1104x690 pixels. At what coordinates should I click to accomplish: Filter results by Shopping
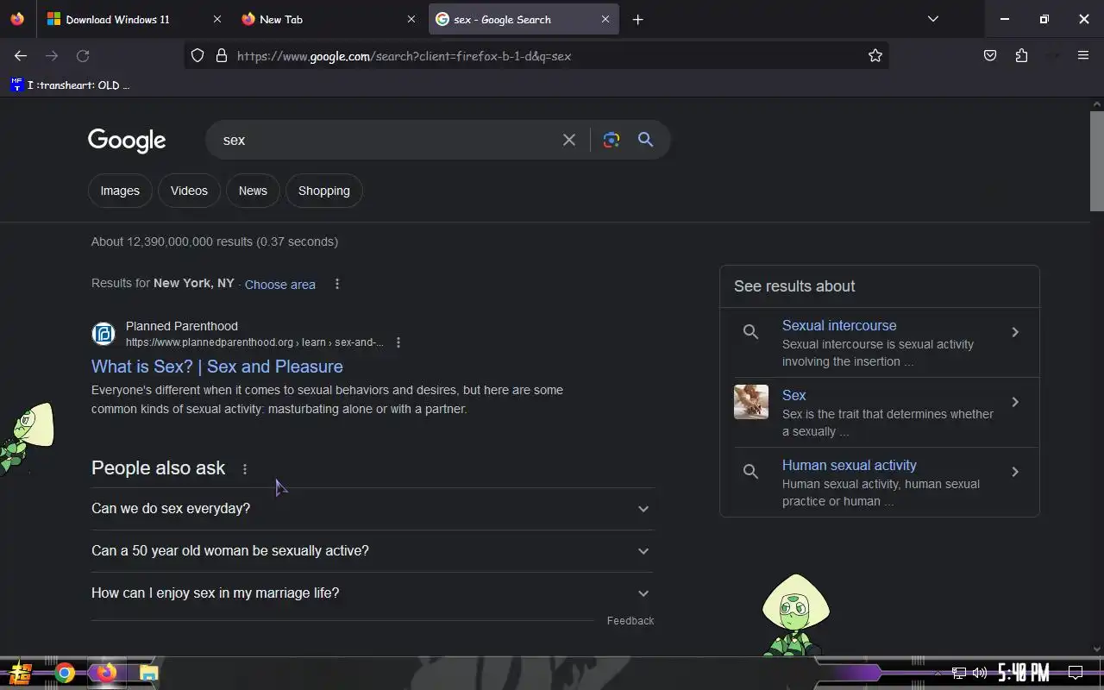pyautogui.click(x=324, y=191)
